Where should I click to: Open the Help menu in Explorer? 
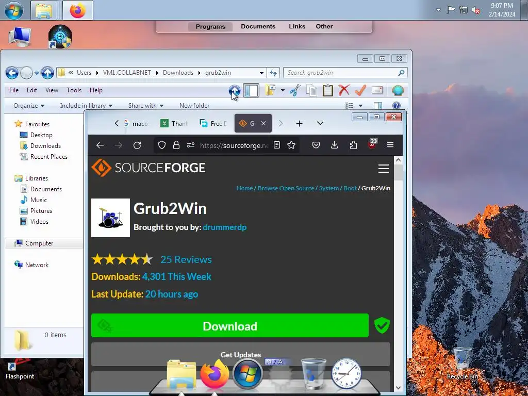(96, 90)
